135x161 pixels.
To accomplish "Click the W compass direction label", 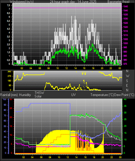I will (127, 76).
